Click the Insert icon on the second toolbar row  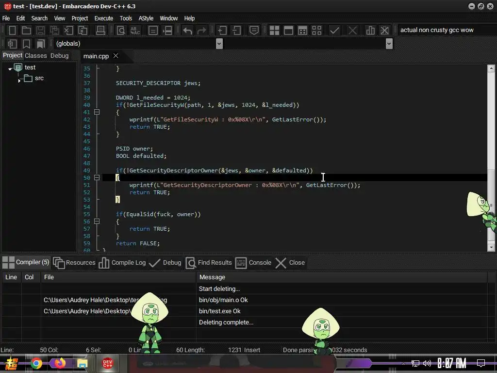(12, 43)
